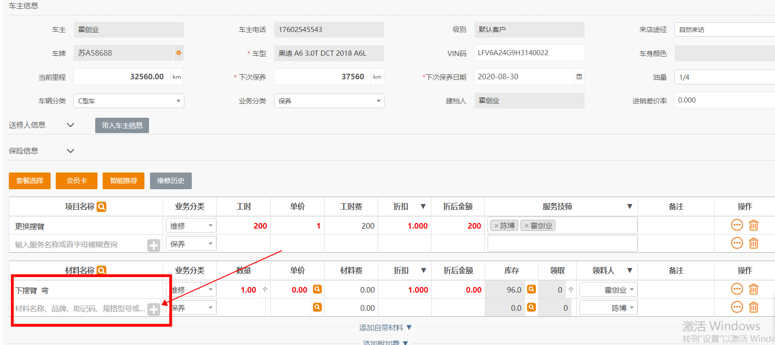The image size is (775, 345).
Task: Open 折扣 dropdown arrow in material table header
Action: pyautogui.click(x=423, y=270)
